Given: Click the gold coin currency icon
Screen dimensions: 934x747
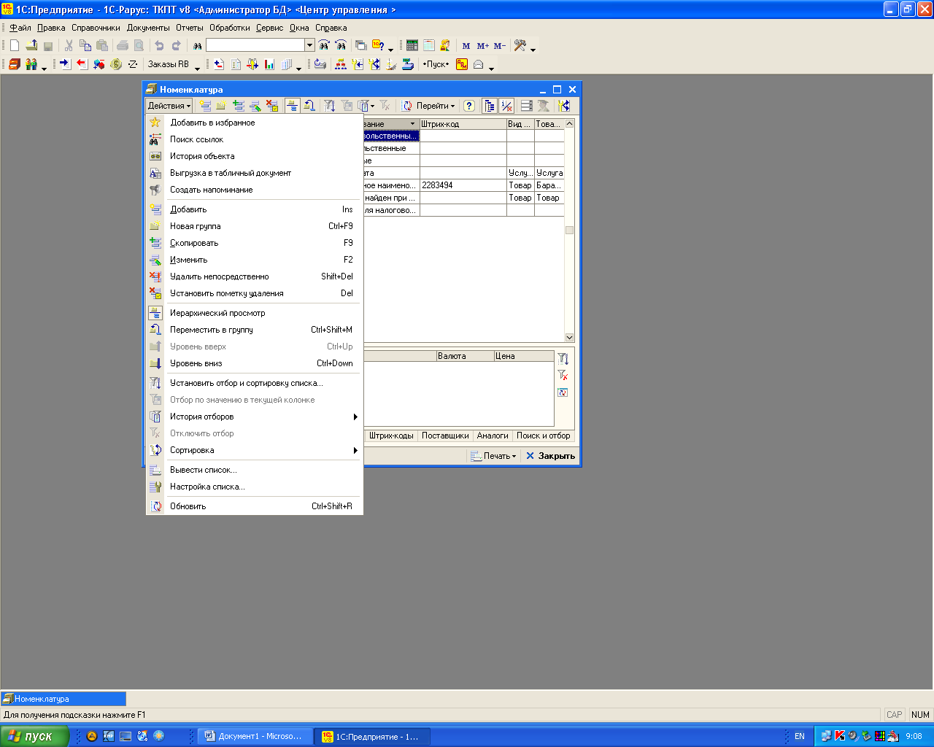Looking at the screenshot, I should click(115, 64).
